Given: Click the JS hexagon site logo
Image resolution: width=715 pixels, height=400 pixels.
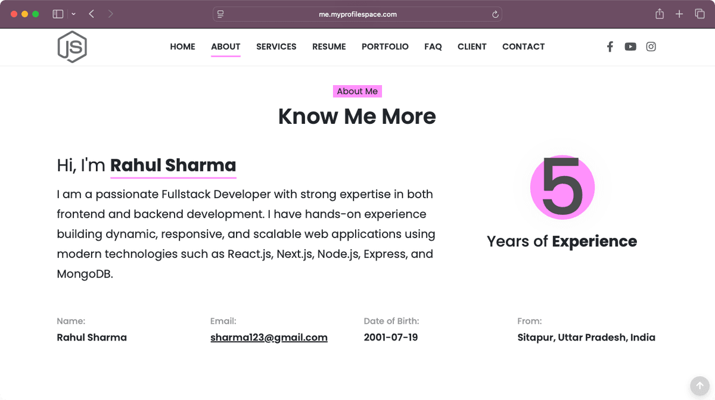Looking at the screenshot, I should [72, 46].
